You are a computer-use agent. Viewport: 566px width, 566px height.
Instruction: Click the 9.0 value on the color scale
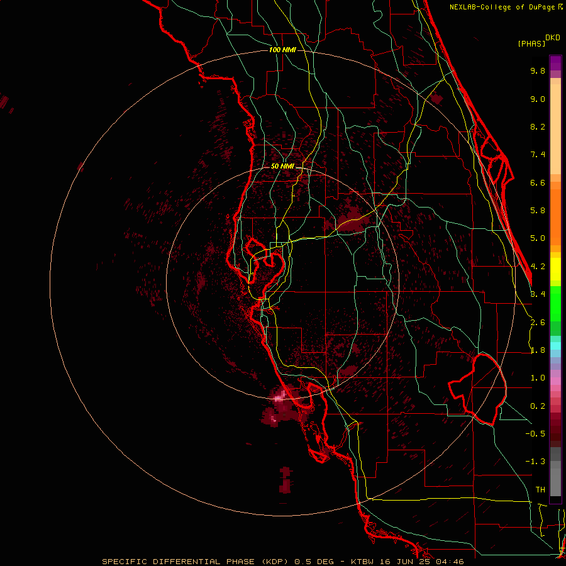click(538, 99)
